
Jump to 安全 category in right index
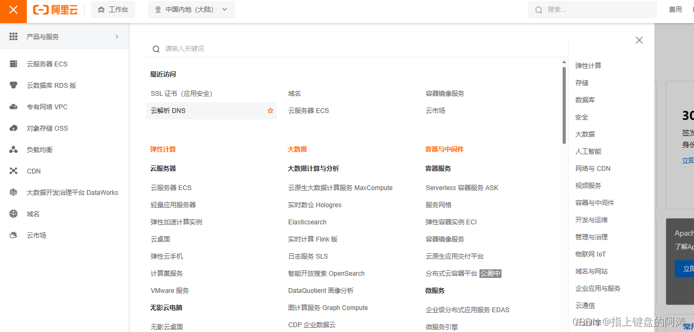click(x=582, y=117)
